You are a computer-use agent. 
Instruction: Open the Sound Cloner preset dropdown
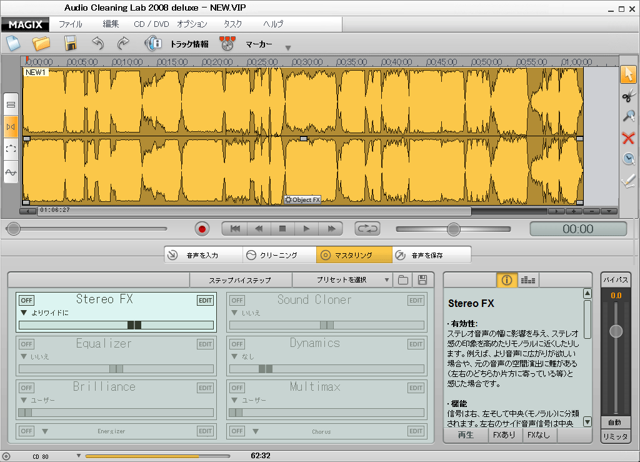(234, 313)
